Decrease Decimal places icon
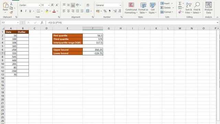This screenshot has height=124, width=220. coord(120,11)
